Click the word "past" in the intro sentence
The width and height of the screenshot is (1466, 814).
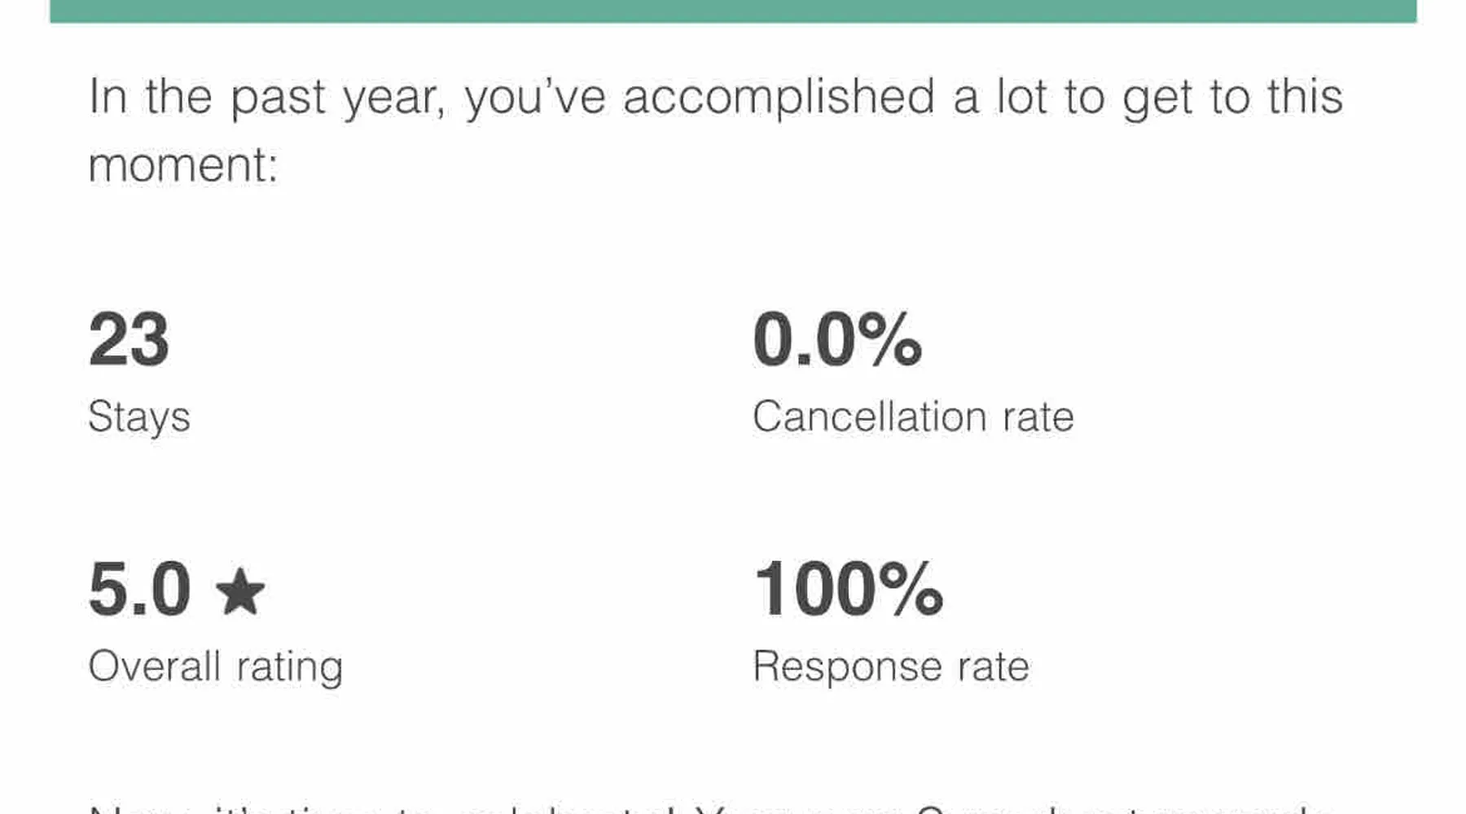click(x=277, y=98)
